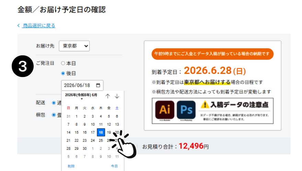Select grayed day 31 of previous month
The width and height of the screenshot is (302, 171).
[68, 116]
